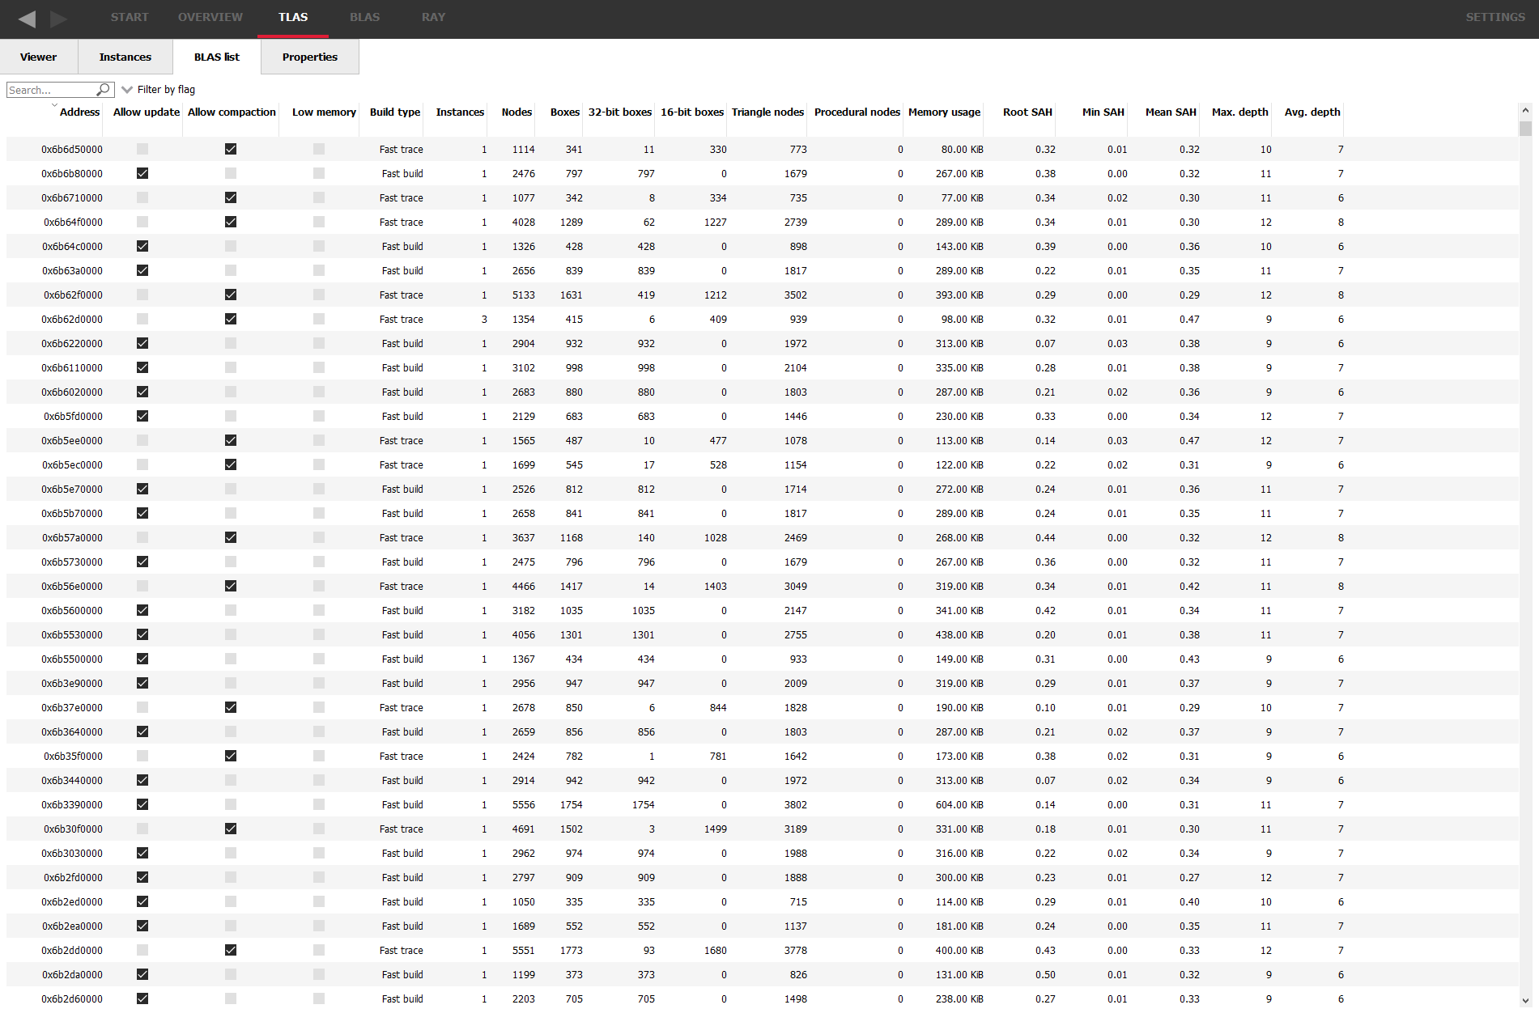Toggle Low memory for BLAS 0x6b64c0000
This screenshot has height=1009, width=1539.
click(x=319, y=246)
